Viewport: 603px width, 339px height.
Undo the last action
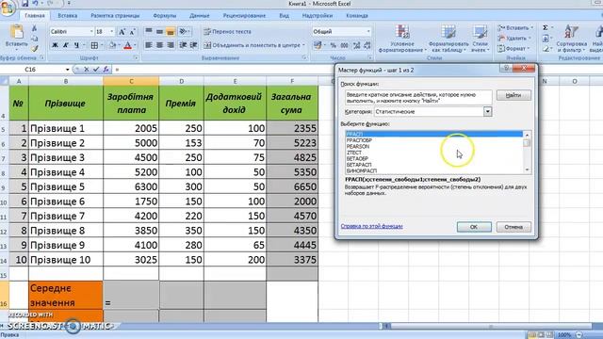tap(35, 4)
